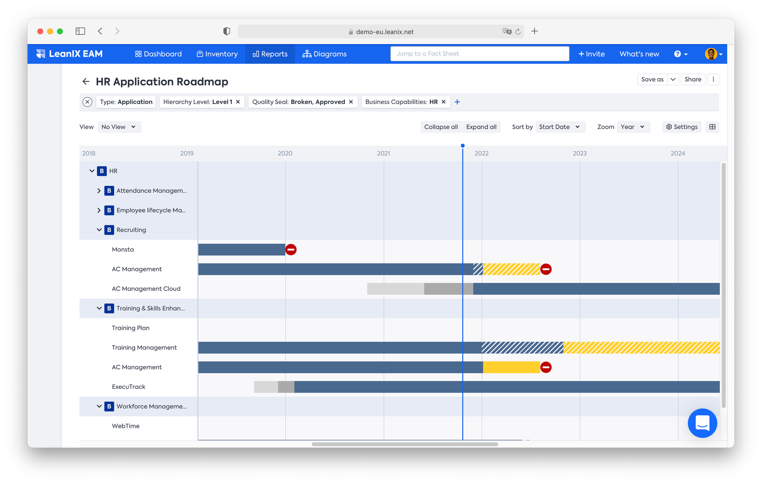Click Collapse all
Viewport: 762px width, 484px height.
[x=441, y=127]
